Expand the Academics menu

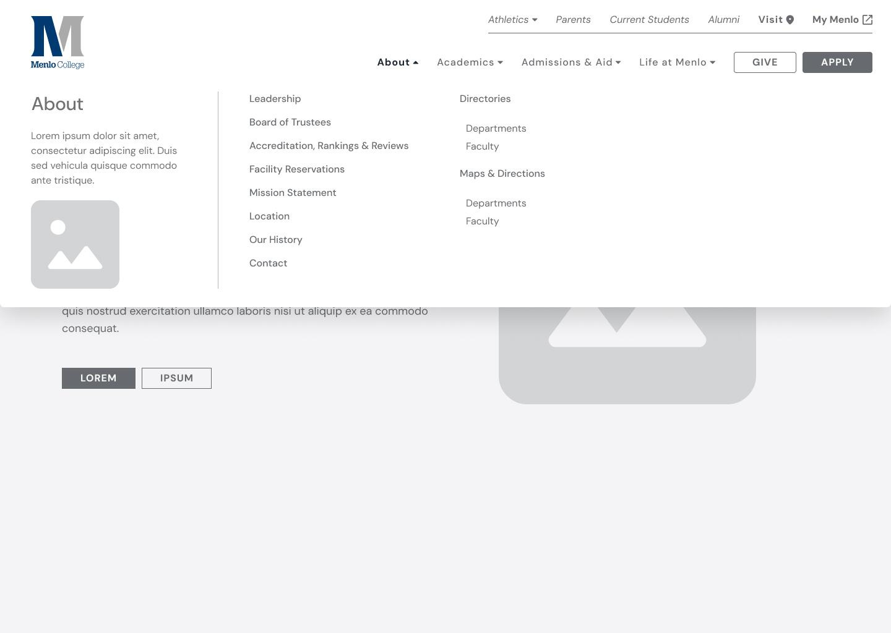pos(470,62)
